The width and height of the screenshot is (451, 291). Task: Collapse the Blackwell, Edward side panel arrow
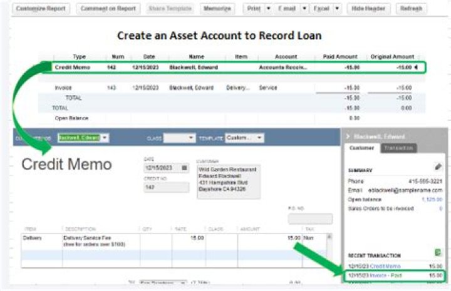[348, 136]
